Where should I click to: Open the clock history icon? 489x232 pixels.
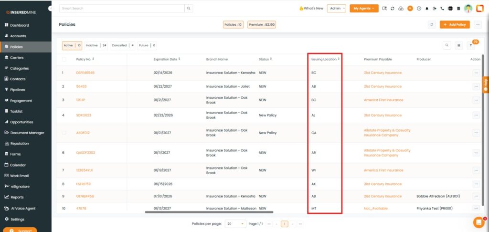coord(419,9)
